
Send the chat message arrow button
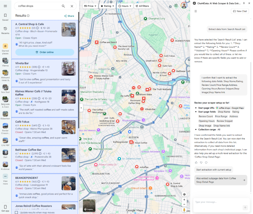245,208
